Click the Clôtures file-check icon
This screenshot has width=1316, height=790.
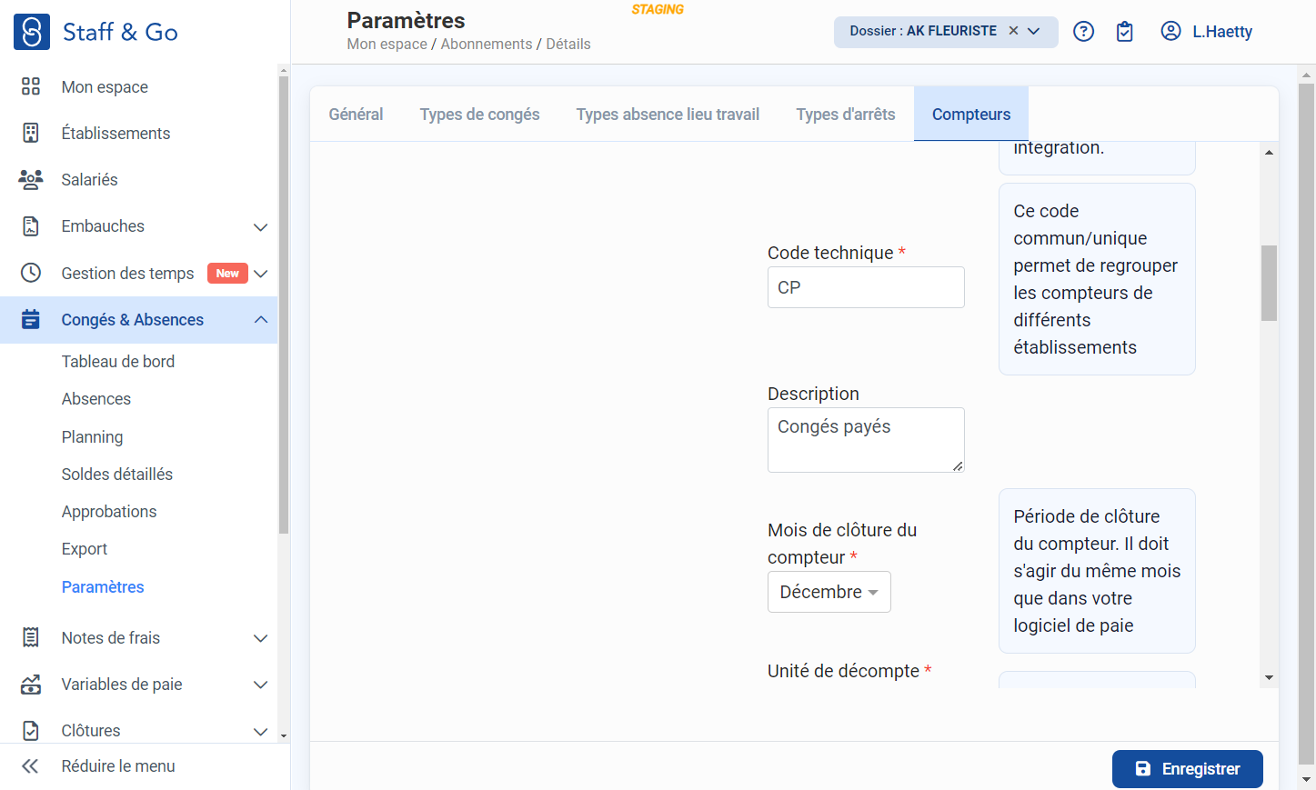pos(31,730)
